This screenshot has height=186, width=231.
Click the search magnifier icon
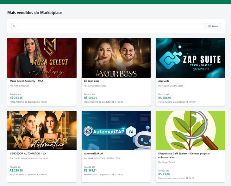(x=15, y=26)
